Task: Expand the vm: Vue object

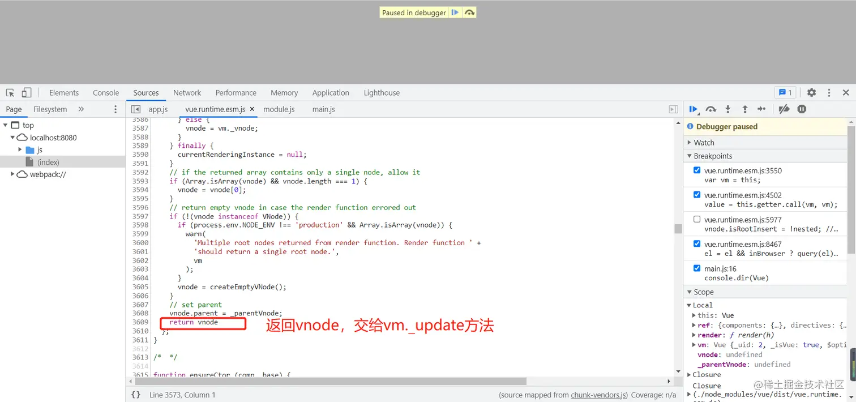Action: pos(694,345)
